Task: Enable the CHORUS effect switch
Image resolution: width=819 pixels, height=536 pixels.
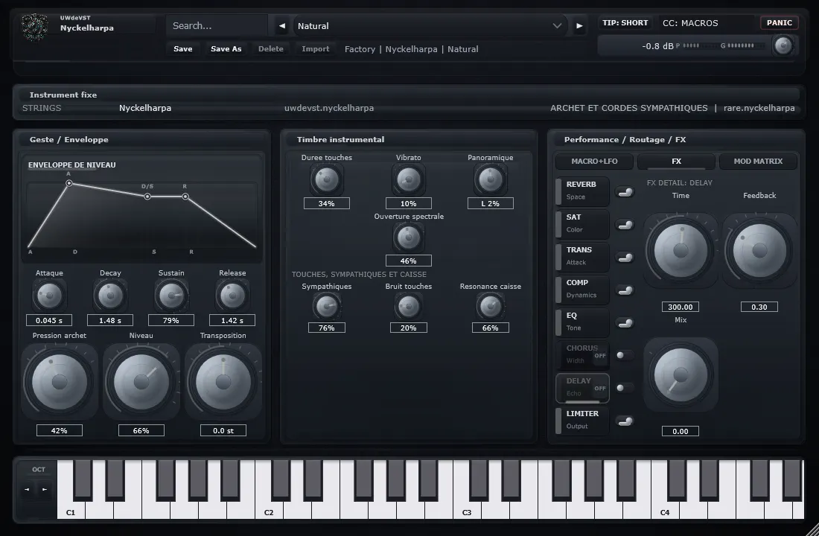Action: click(625, 355)
